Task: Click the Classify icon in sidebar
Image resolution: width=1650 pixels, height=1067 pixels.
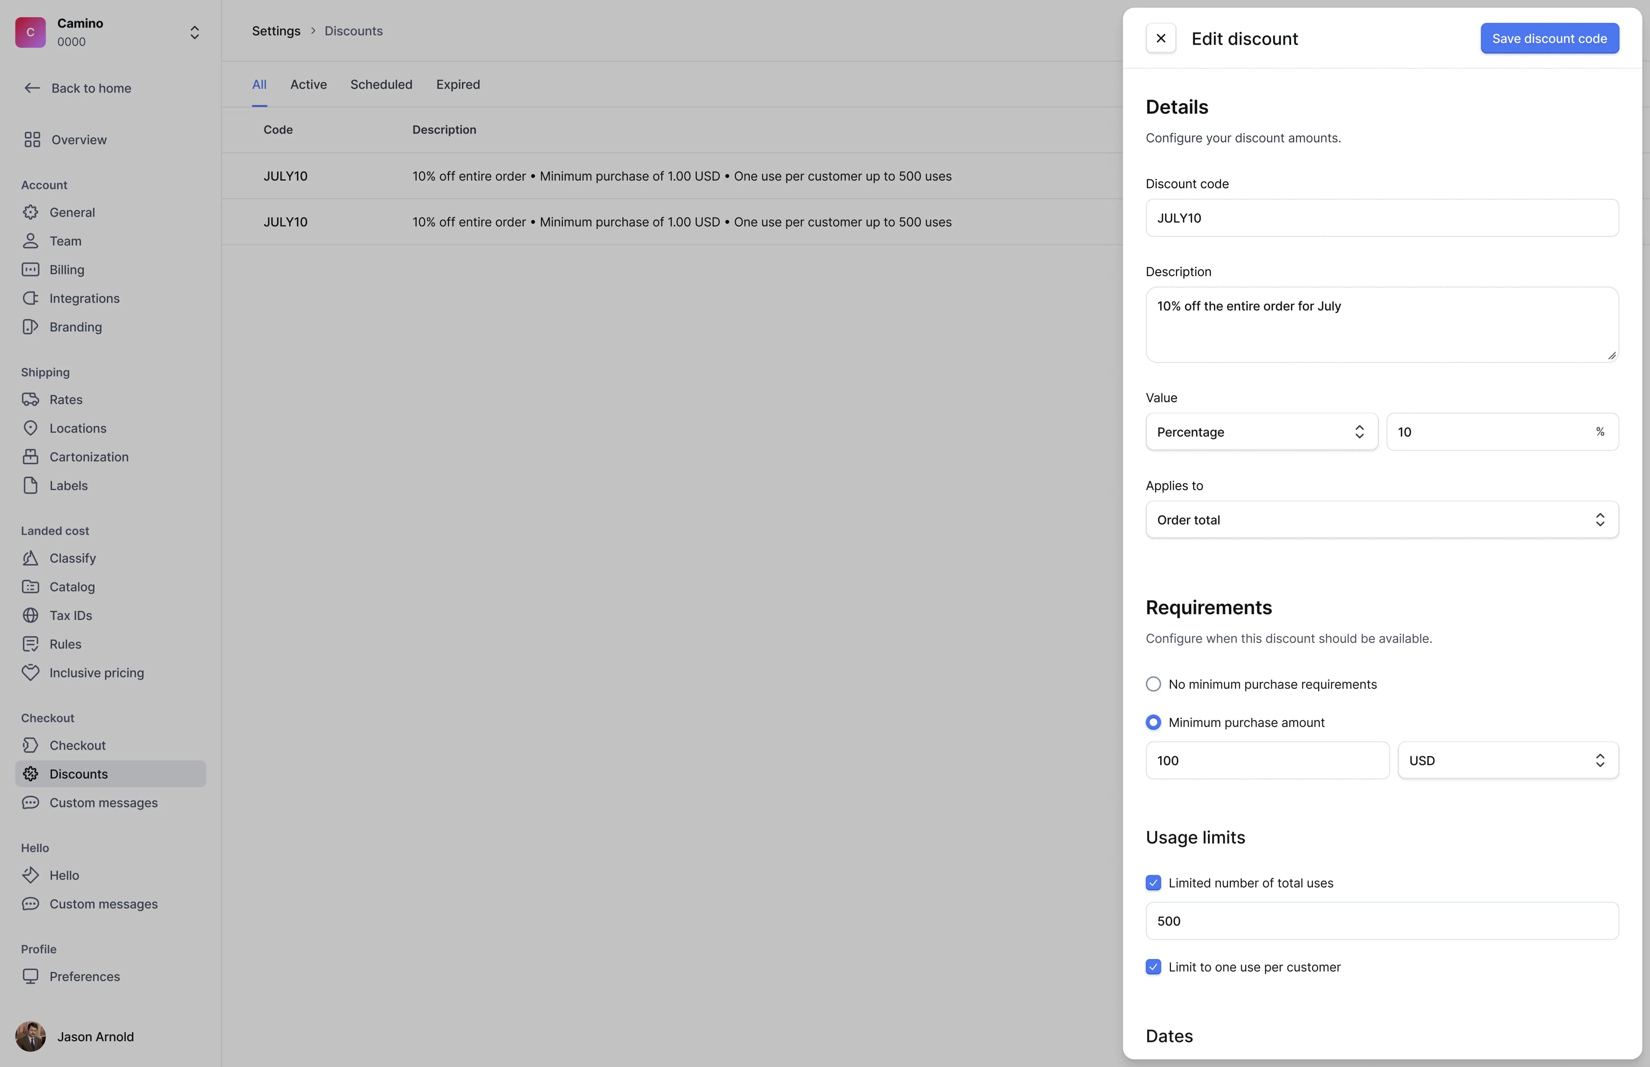Action: coord(31,558)
